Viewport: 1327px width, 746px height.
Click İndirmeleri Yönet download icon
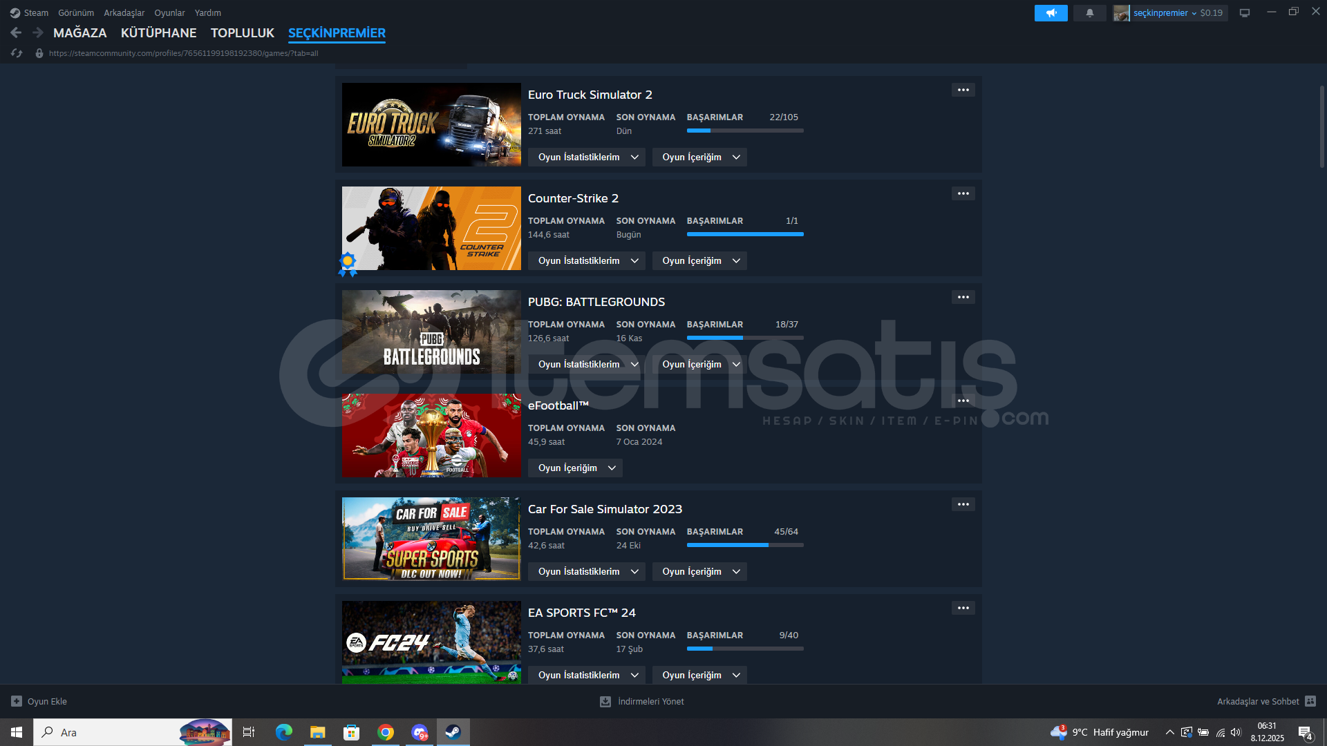tap(605, 701)
